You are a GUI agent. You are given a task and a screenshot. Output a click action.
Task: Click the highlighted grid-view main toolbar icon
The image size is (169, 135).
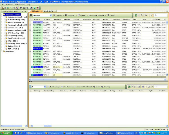[17, 8]
